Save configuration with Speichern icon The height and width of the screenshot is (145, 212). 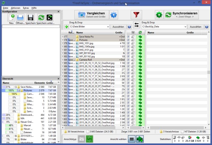(31, 18)
